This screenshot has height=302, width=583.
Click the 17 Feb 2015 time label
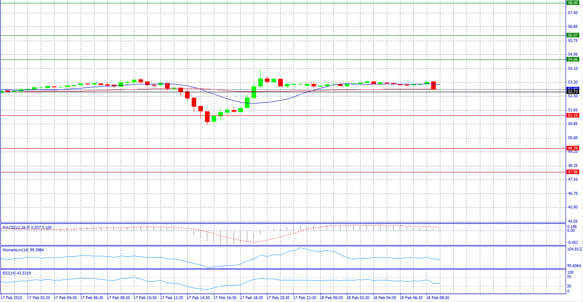pos(11,298)
